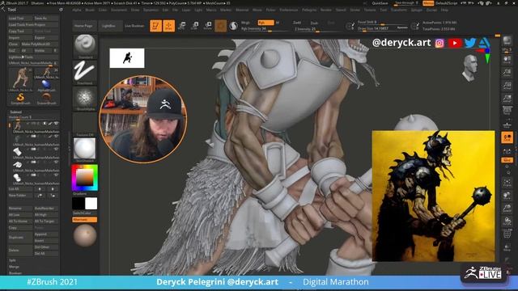Select the EraserBrush tool icon
The width and height of the screenshot is (518, 291).
[x=47, y=99]
